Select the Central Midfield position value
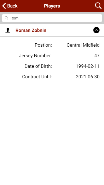Image resolution: width=104 pixels, height=185 pixels. point(83,45)
